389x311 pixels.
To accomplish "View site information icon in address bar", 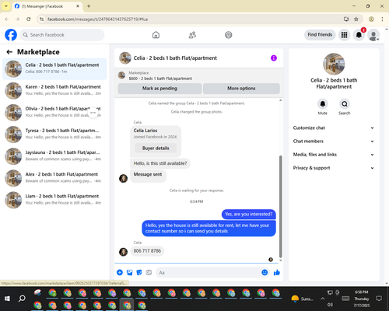I will pos(41,19).
